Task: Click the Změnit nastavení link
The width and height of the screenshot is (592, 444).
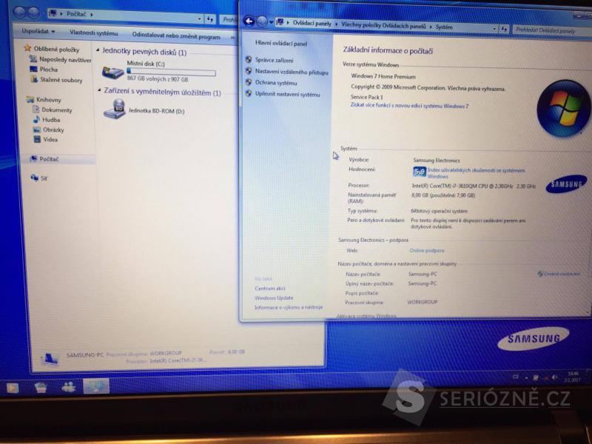Action: click(x=562, y=274)
